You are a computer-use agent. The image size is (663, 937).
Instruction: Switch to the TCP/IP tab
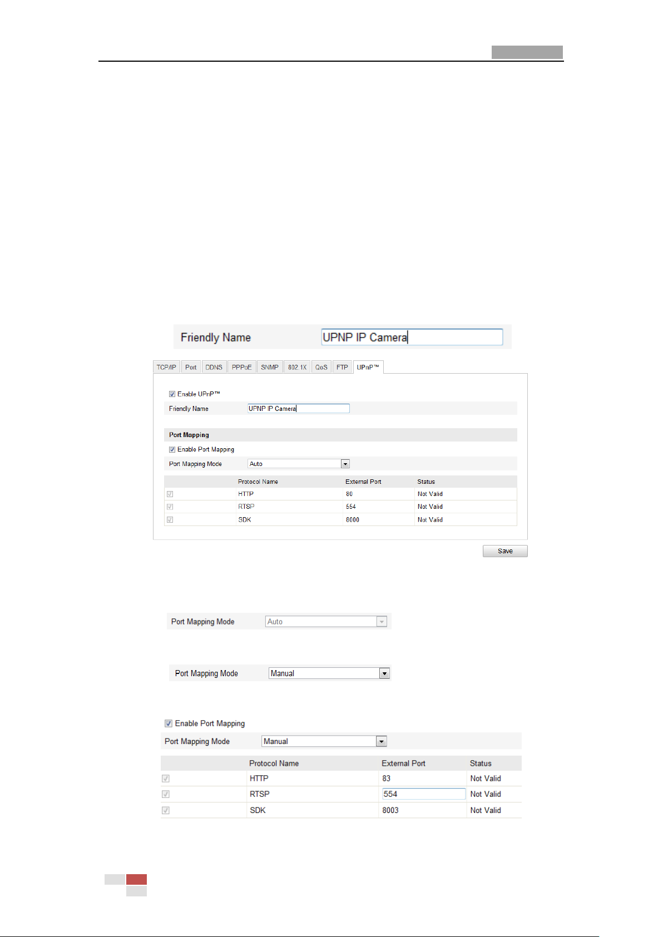[166, 367]
